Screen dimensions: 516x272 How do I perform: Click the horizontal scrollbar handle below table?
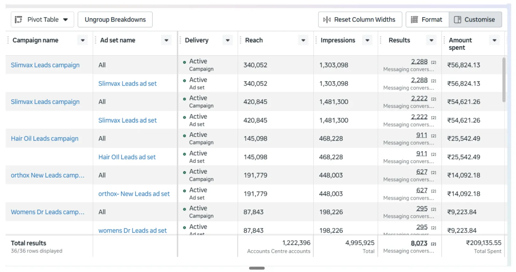(257, 268)
